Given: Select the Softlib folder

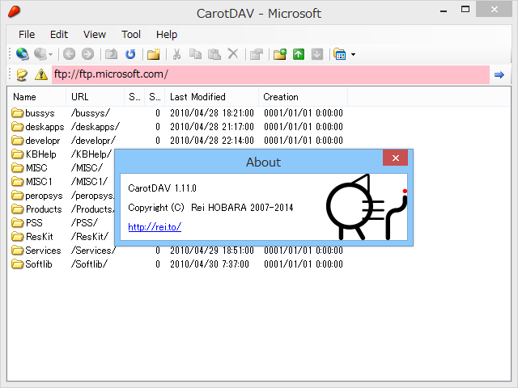Looking at the screenshot, I should coord(32,264).
